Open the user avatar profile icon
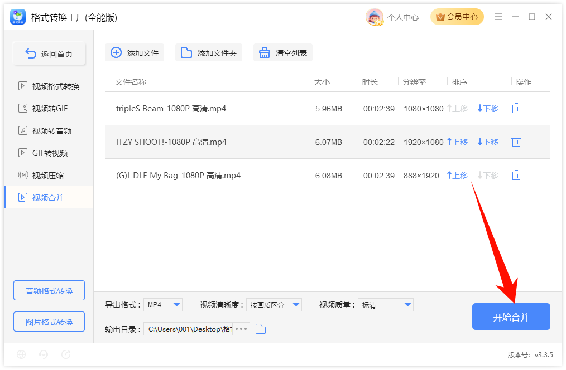This screenshot has width=566, height=370. coord(375,17)
